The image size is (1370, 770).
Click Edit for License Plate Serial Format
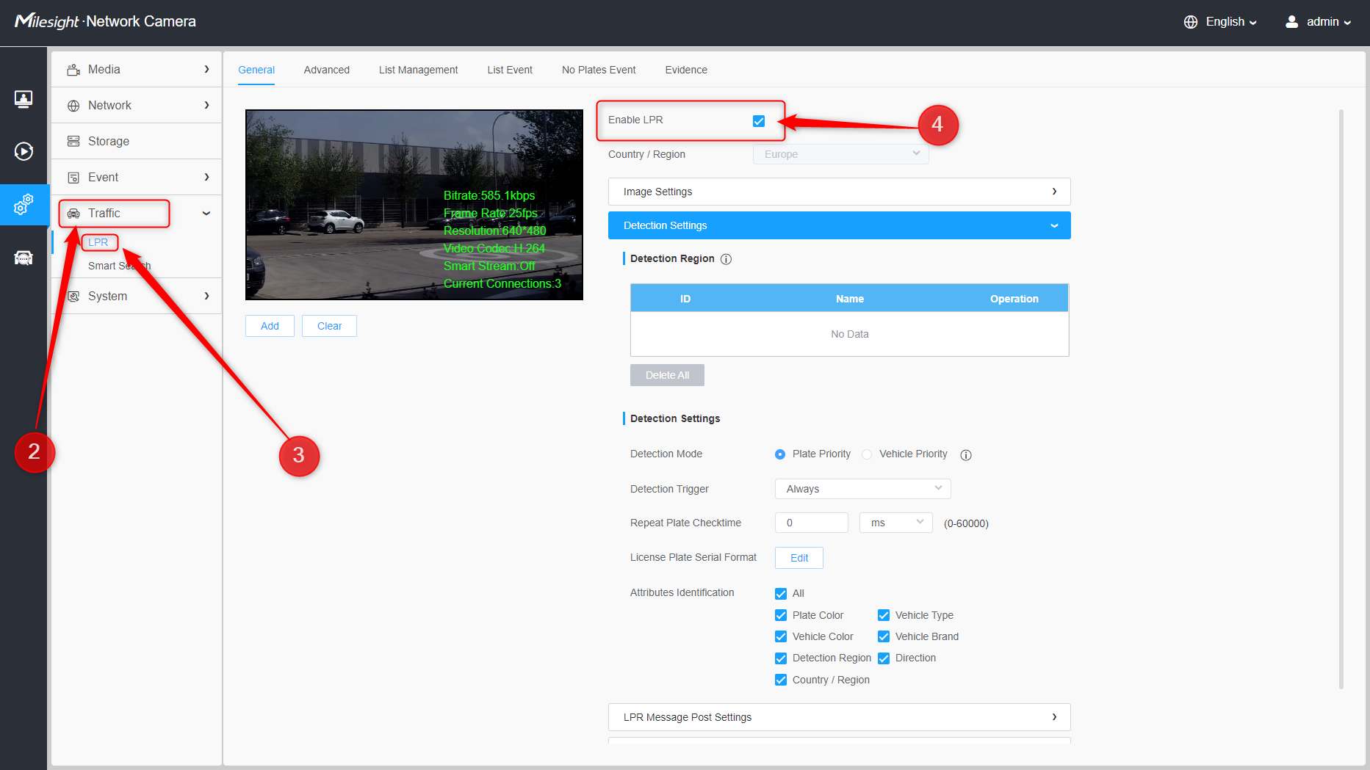click(x=799, y=558)
